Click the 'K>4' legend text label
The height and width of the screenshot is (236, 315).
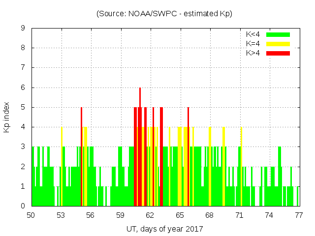click(253, 53)
